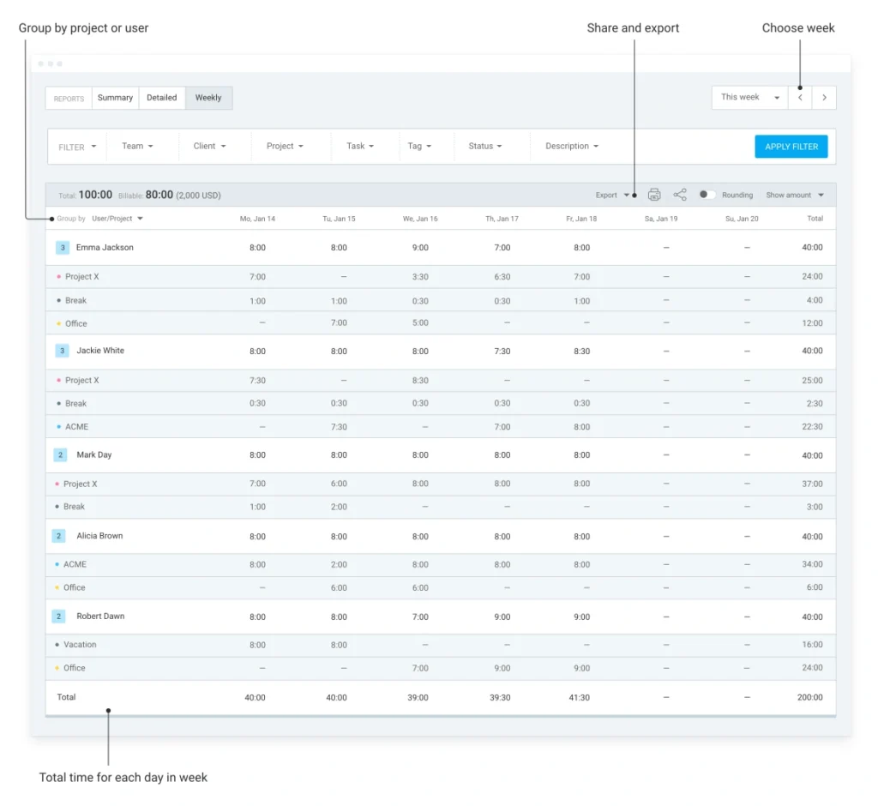Click the share report icon
This screenshot has height=806, width=878.
tap(680, 195)
